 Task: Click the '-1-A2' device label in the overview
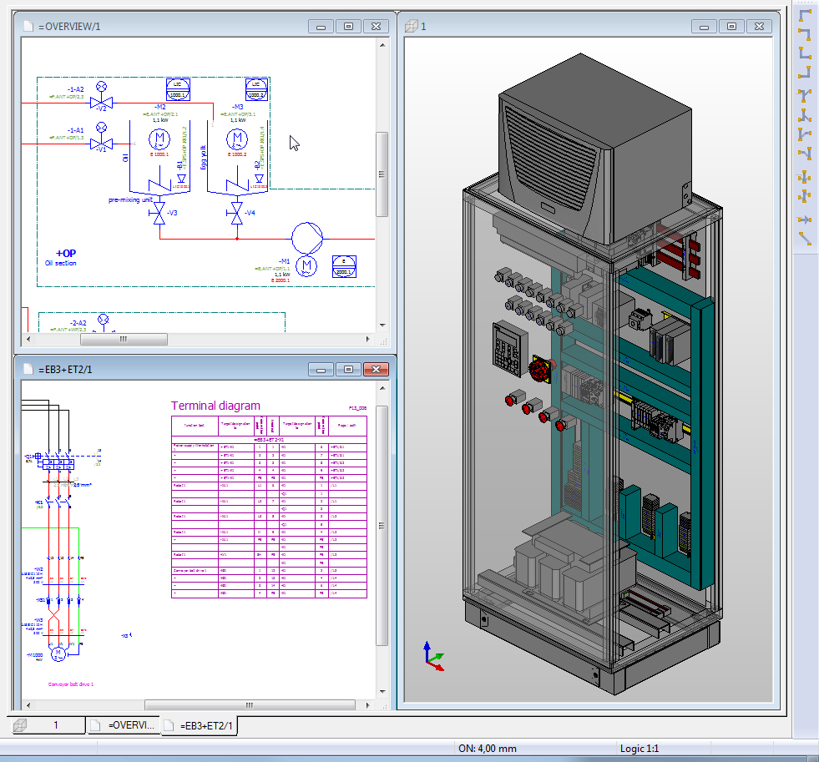pyautogui.click(x=76, y=89)
